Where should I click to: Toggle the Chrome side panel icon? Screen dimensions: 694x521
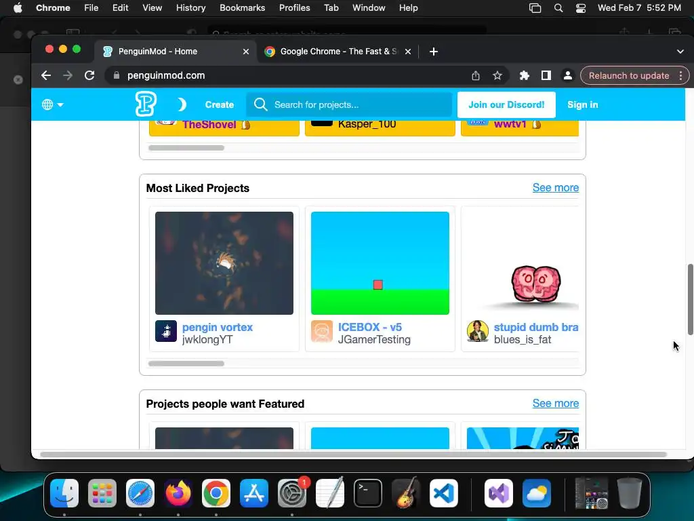click(x=546, y=75)
